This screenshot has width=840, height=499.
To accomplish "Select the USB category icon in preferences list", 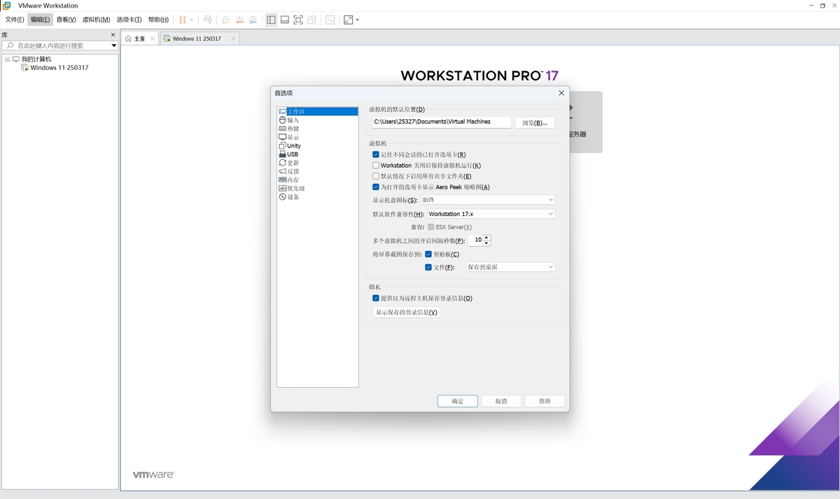I will click(282, 154).
